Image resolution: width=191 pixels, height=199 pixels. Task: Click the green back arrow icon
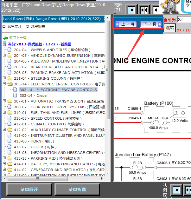tap(5, 38)
